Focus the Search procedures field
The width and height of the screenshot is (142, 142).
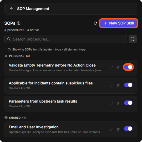66,39
